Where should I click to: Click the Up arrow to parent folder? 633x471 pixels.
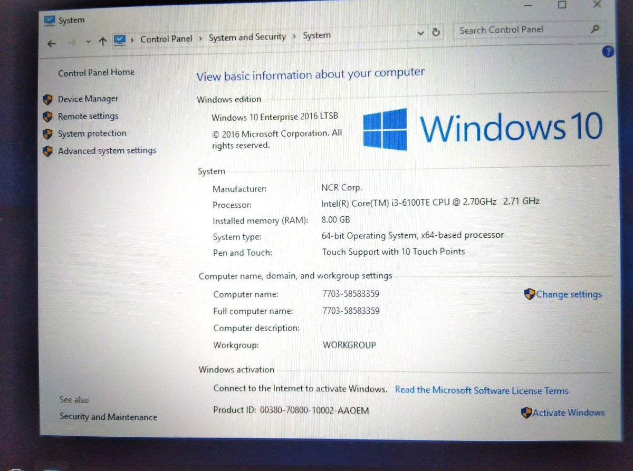(103, 41)
